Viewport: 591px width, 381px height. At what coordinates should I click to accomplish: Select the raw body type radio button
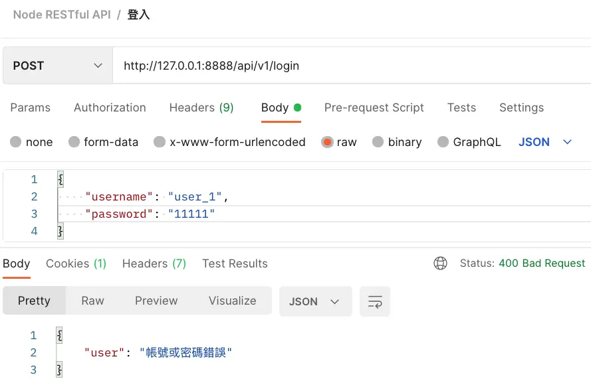click(327, 142)
